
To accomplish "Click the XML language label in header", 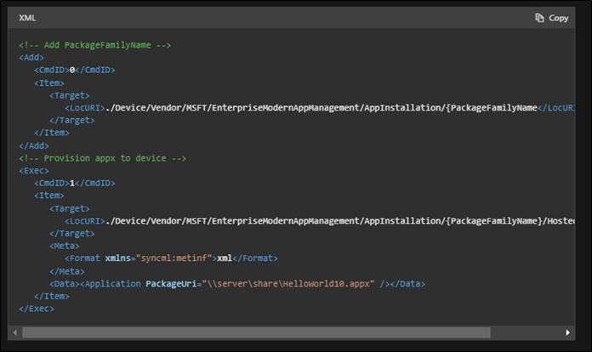I will (x=27, y=18).
